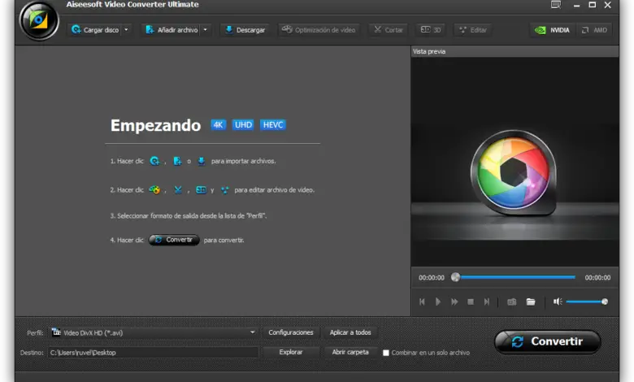Play the preview video

(x=438, y=302)
